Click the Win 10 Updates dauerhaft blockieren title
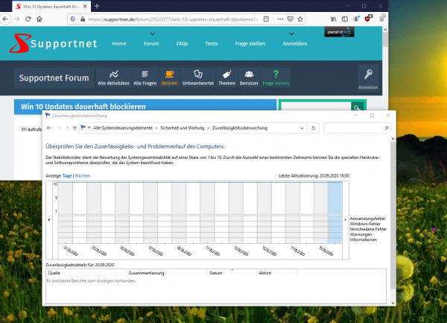The width and height of the screenshot is (447, 323). pos(83,107)
